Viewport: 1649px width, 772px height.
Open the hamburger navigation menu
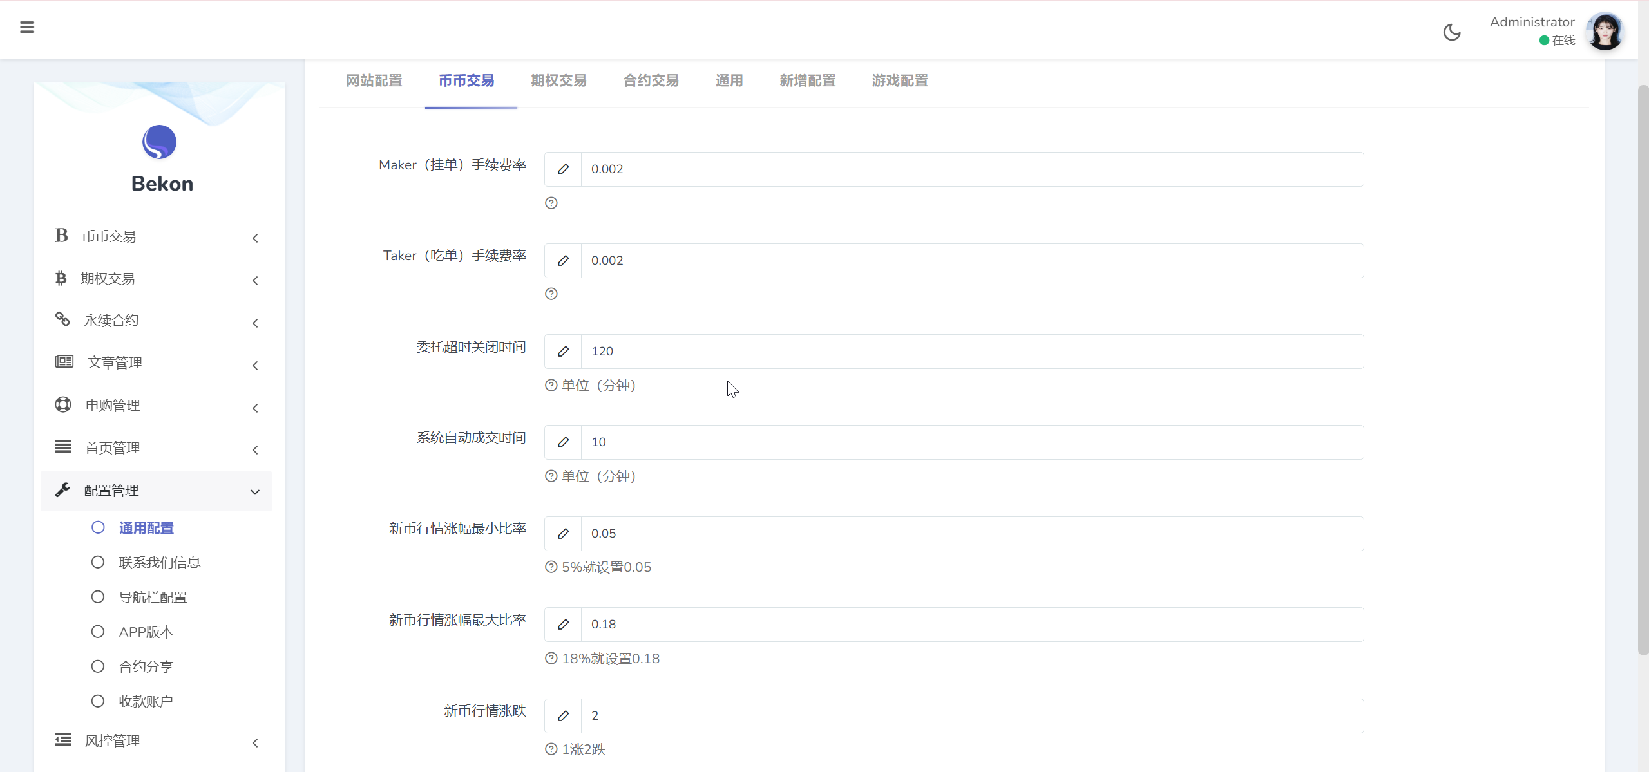(x=27, y=27)
